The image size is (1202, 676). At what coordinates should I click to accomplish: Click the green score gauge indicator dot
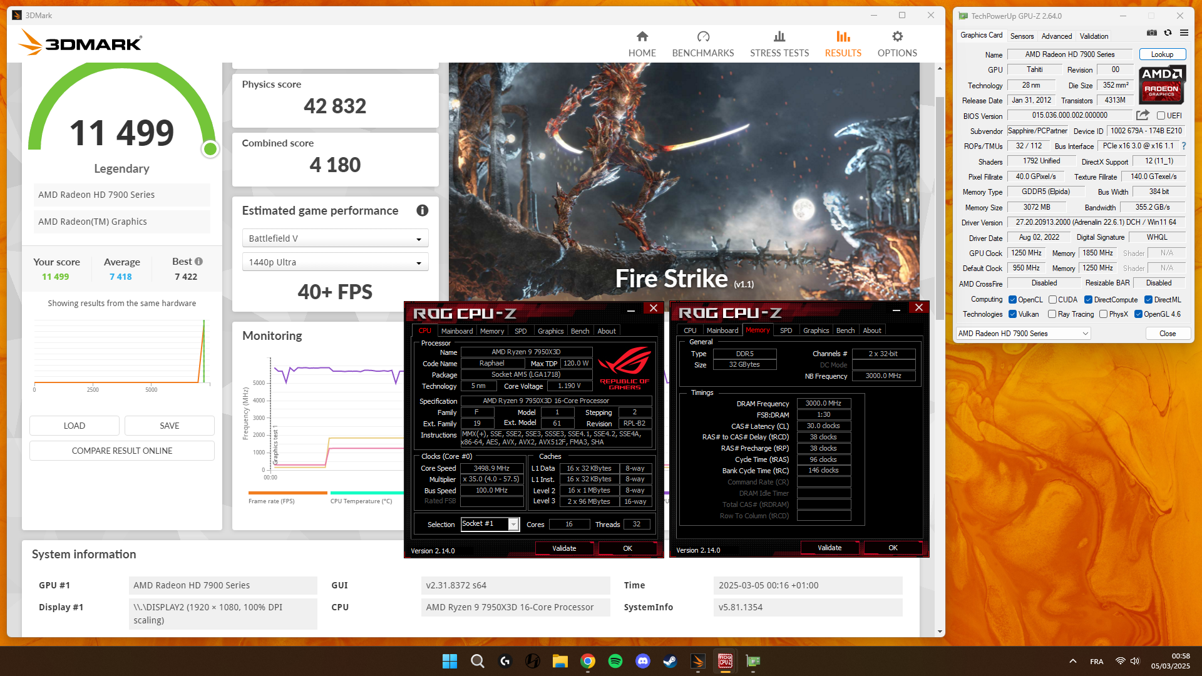210,149
